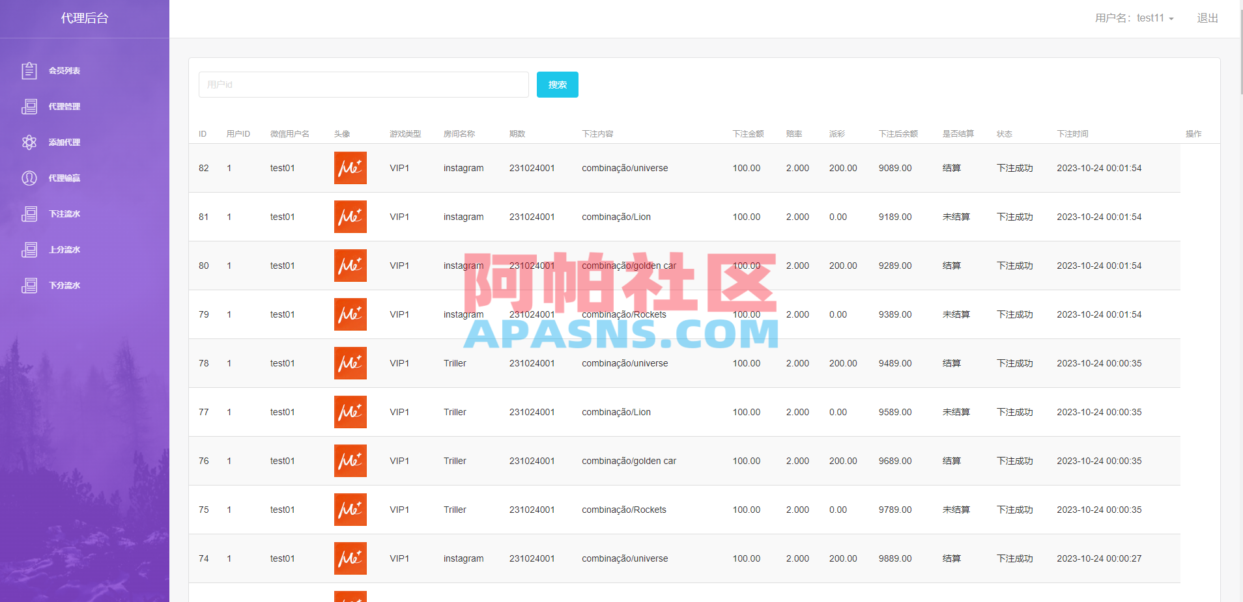1243x602 pixels.
Task: Expand the test11 username dropdown
Action: [1153, 18]
